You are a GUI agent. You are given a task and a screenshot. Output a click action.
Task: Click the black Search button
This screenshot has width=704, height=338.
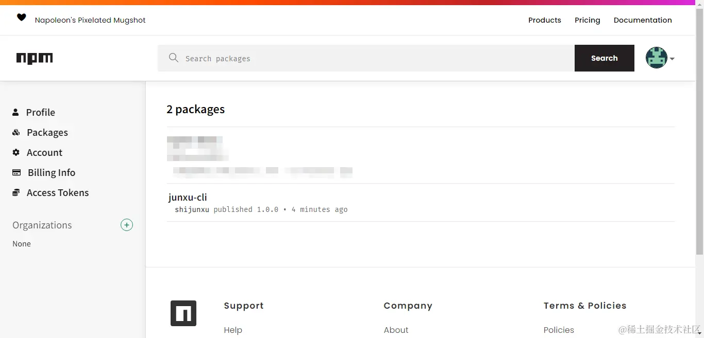point(605,58)
